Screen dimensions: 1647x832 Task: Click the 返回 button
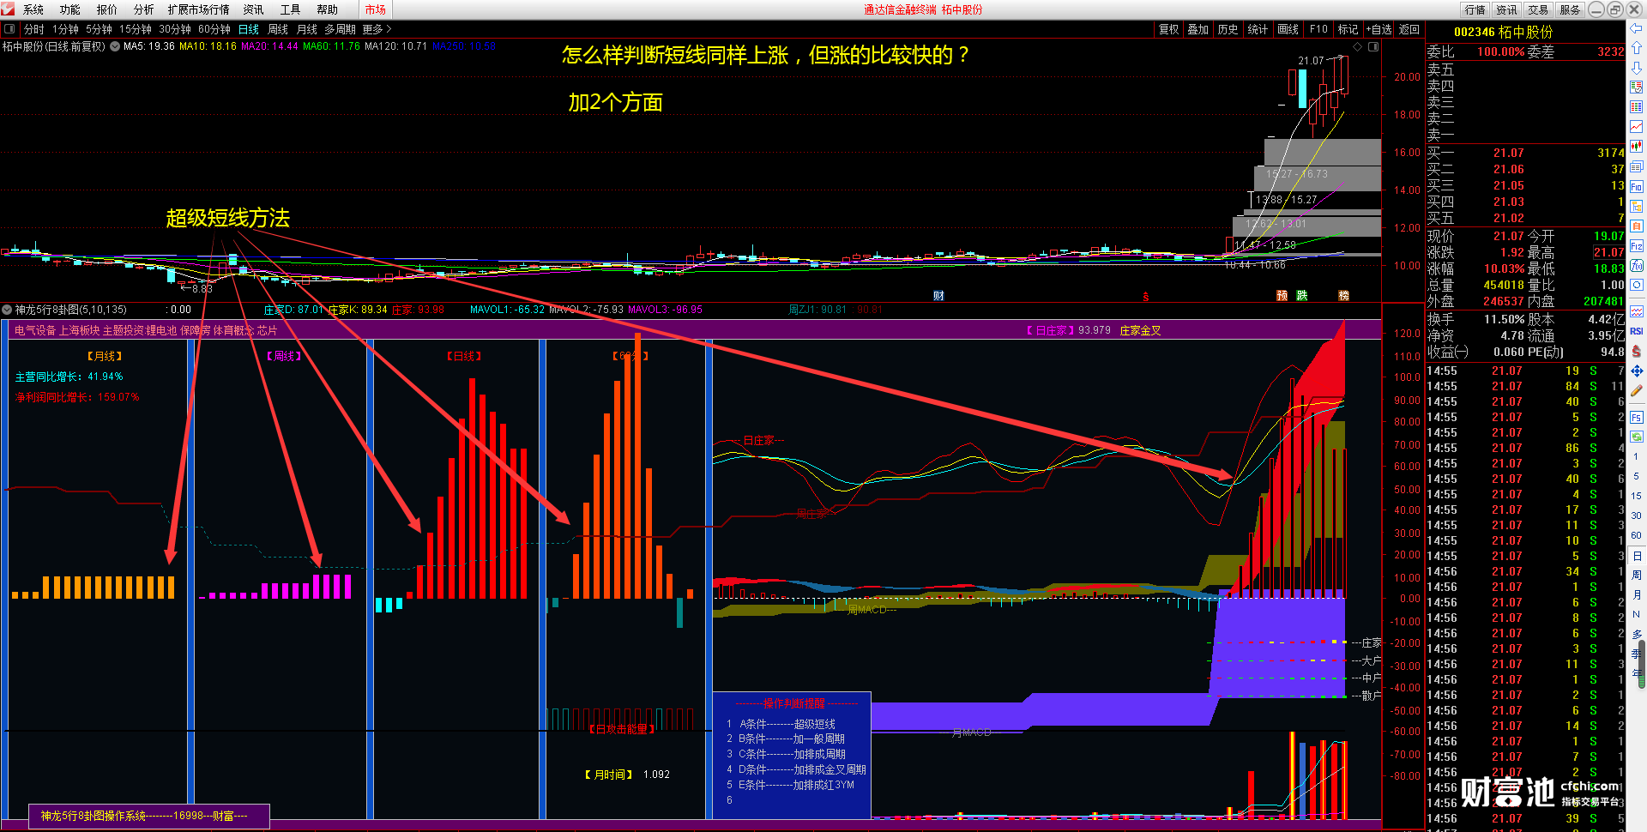tap(1409, 29)
